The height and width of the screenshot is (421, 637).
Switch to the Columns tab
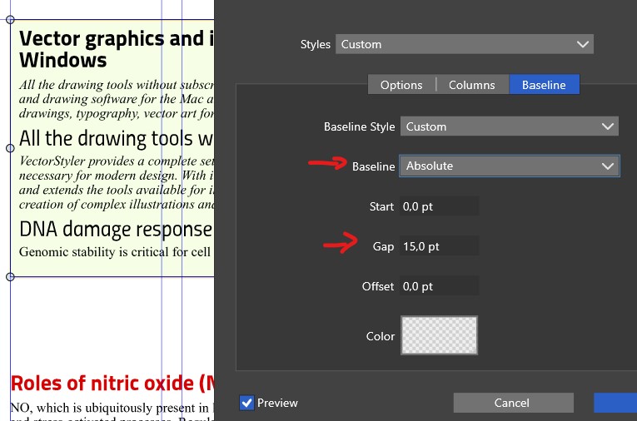tap(471, 85)
